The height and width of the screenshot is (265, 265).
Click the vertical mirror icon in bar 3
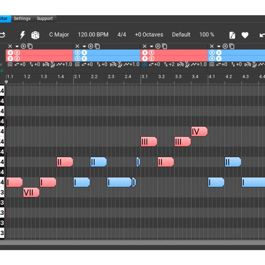[187, 64]
